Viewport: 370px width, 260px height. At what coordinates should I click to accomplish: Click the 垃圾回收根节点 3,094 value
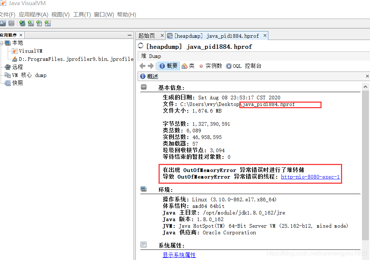[217, 150]
